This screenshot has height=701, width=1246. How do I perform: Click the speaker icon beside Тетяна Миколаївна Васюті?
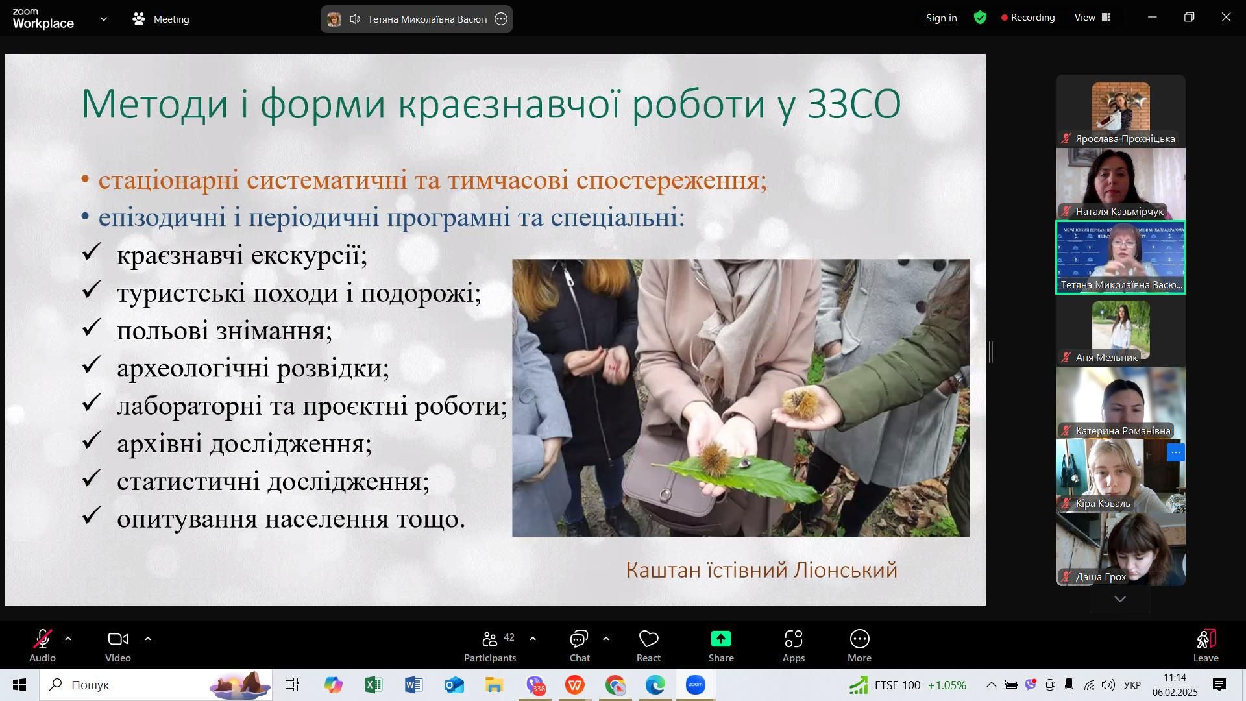coord(355,19)
